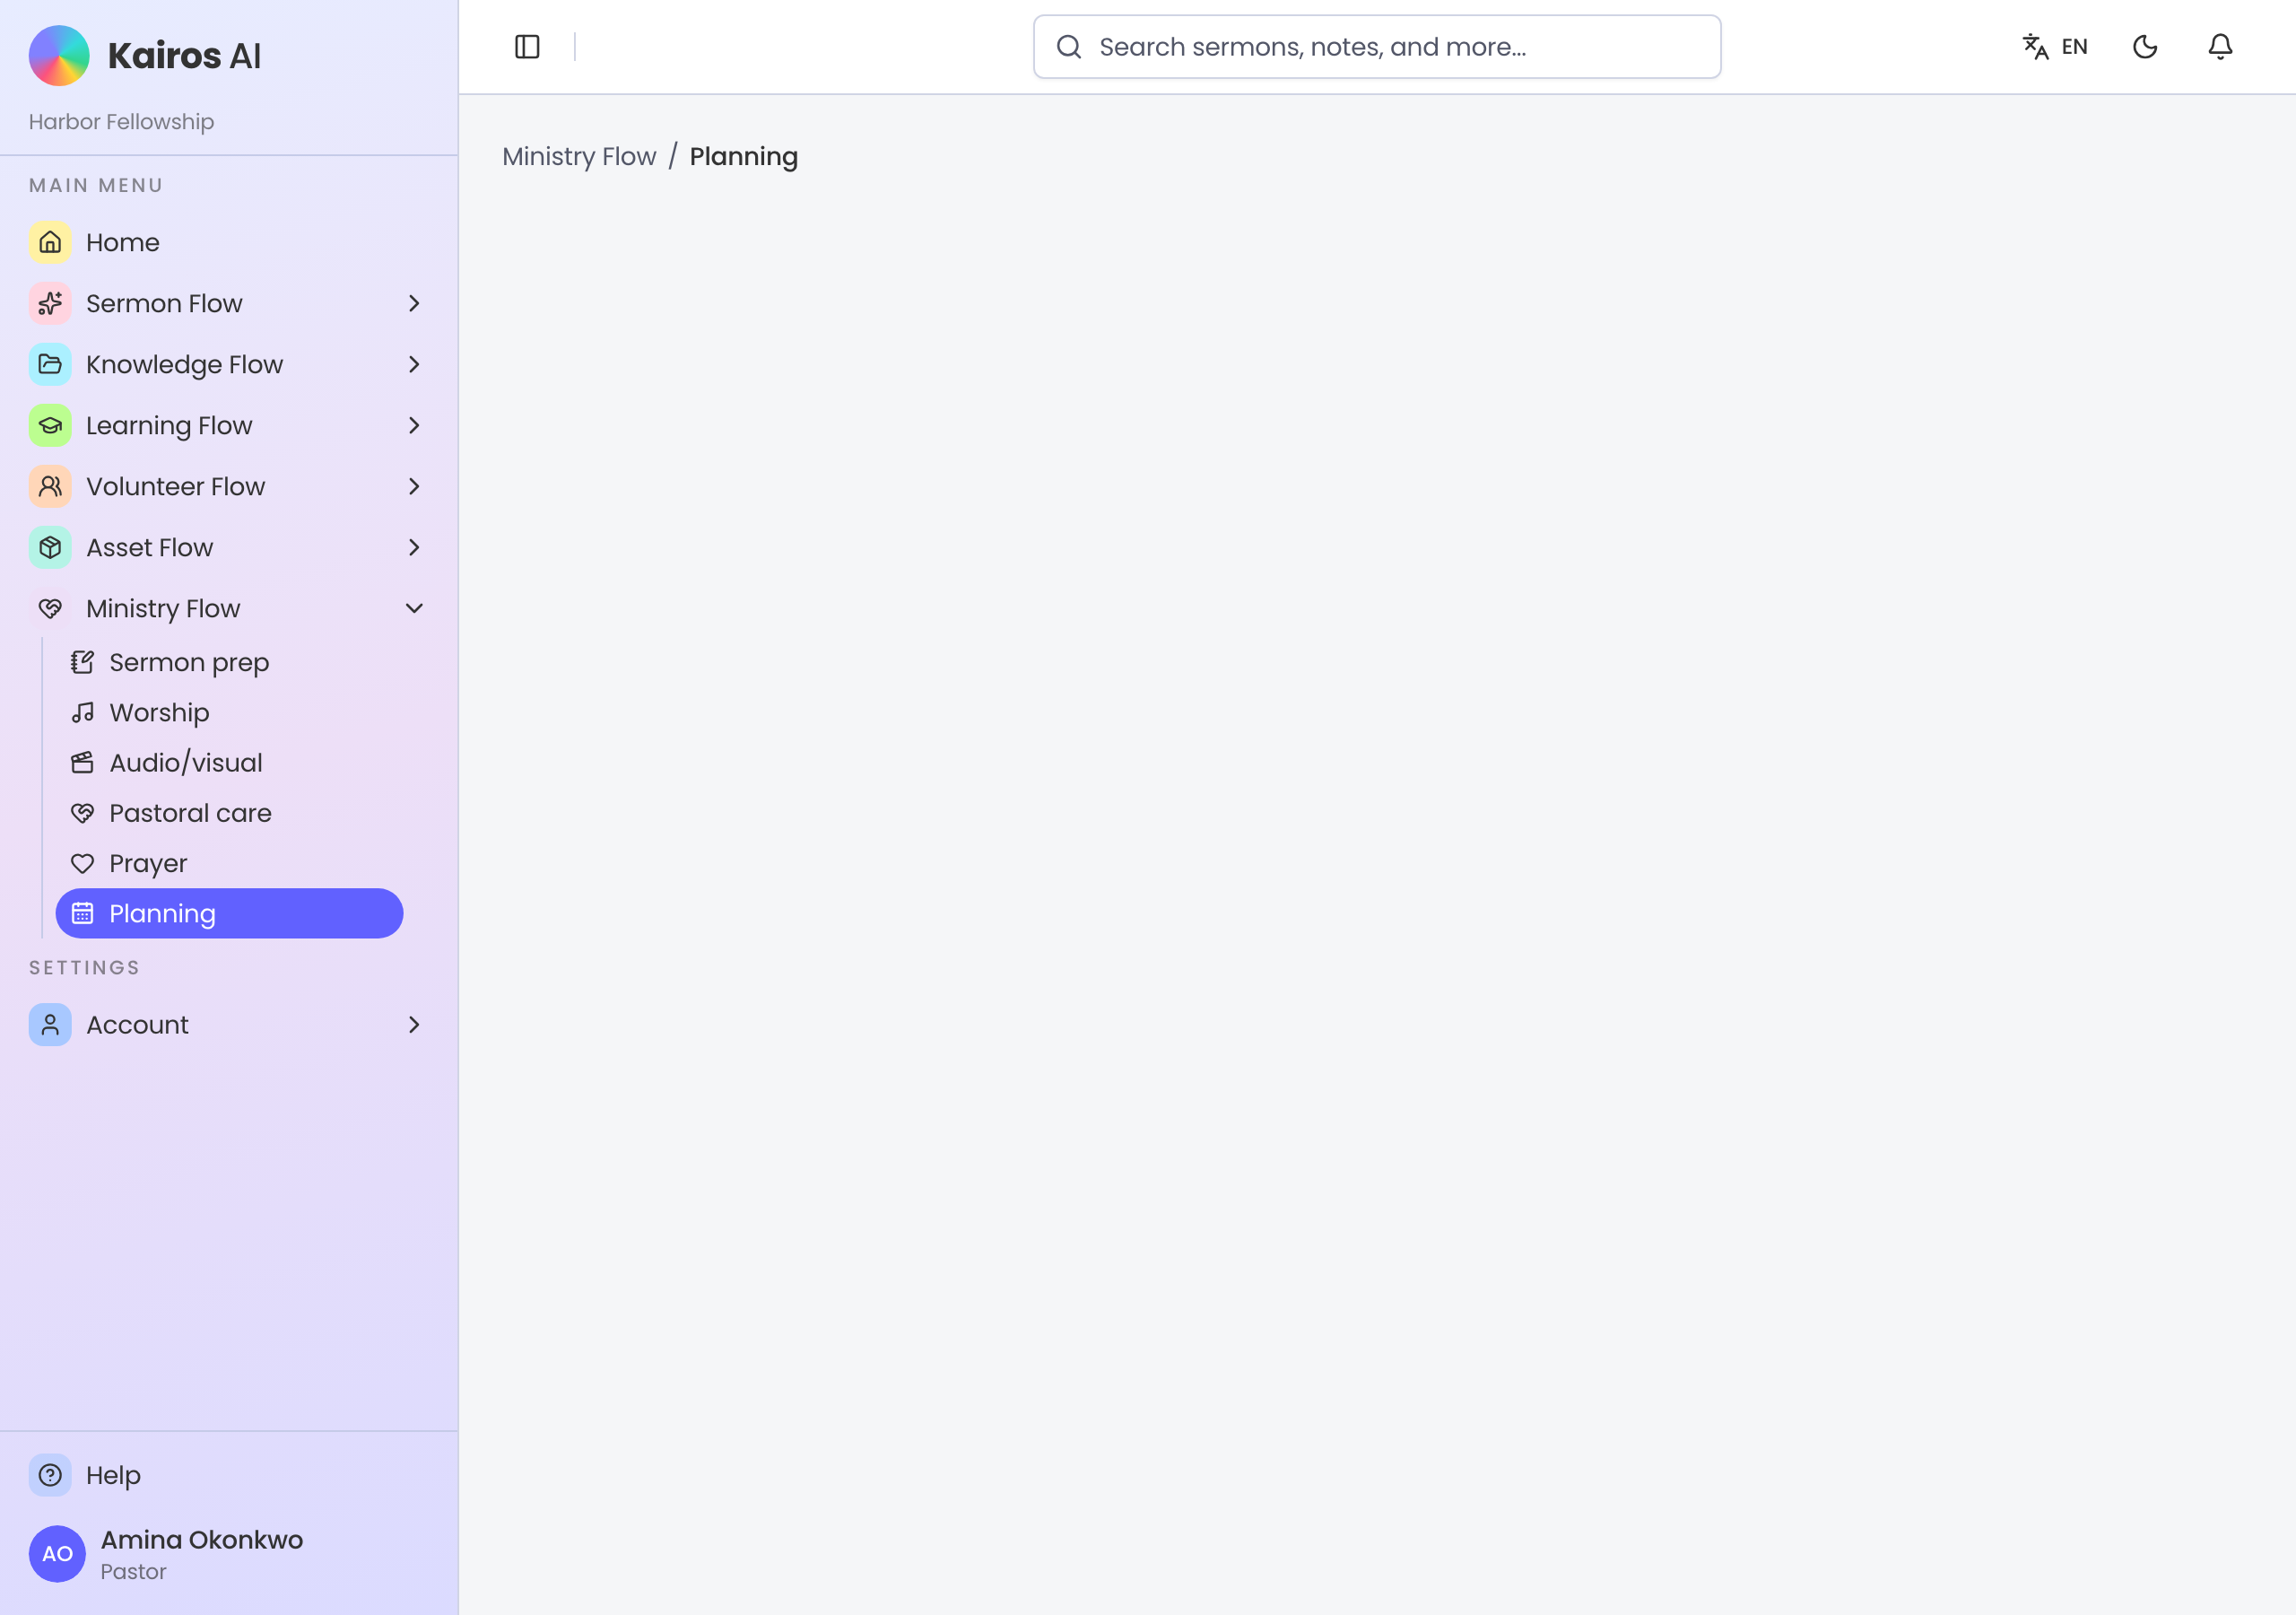
Task: Open Amina Okonkwo user profile
Action: pos(229,1554)
